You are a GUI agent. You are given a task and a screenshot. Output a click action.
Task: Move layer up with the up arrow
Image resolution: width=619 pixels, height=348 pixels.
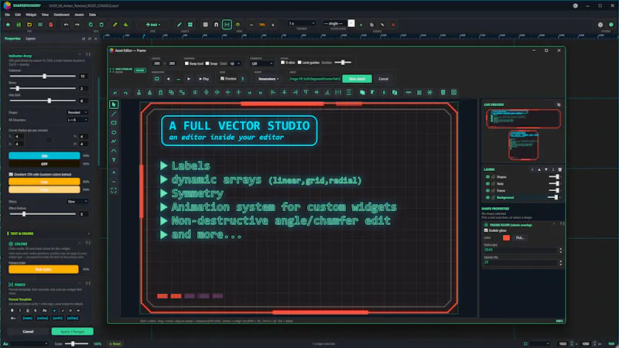(539, 169)
